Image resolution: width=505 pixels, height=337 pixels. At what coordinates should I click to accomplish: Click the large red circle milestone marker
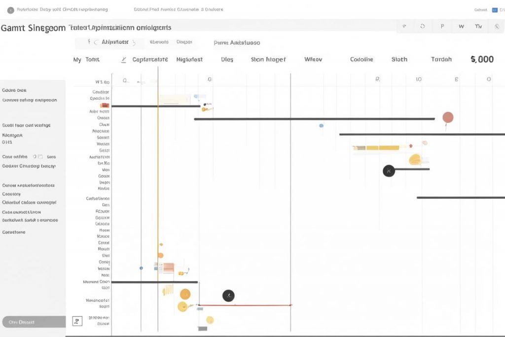pos(448,117)
